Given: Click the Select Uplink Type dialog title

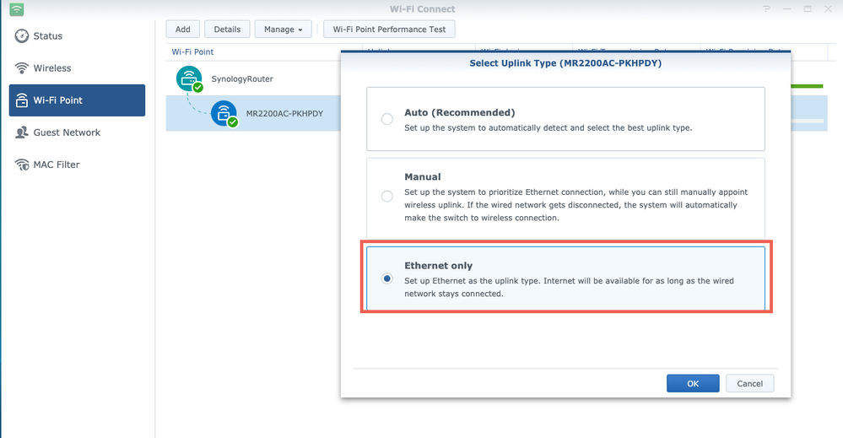Looking at the screenshot, I should (x=565, y=63).
